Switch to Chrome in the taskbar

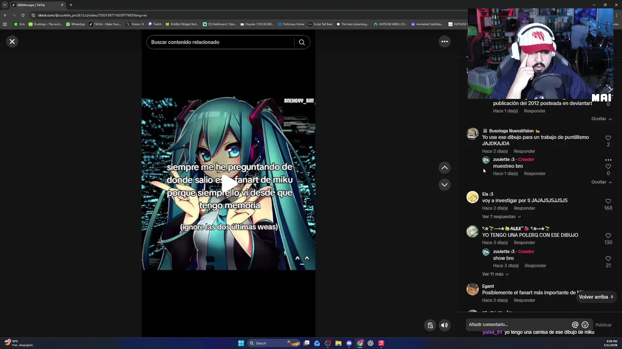pyautogui.click(x=360, y=343)
